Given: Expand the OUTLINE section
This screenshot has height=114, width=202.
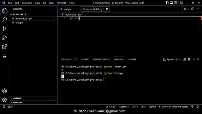Looking at the screenshot, I should (x=33, y=98).
